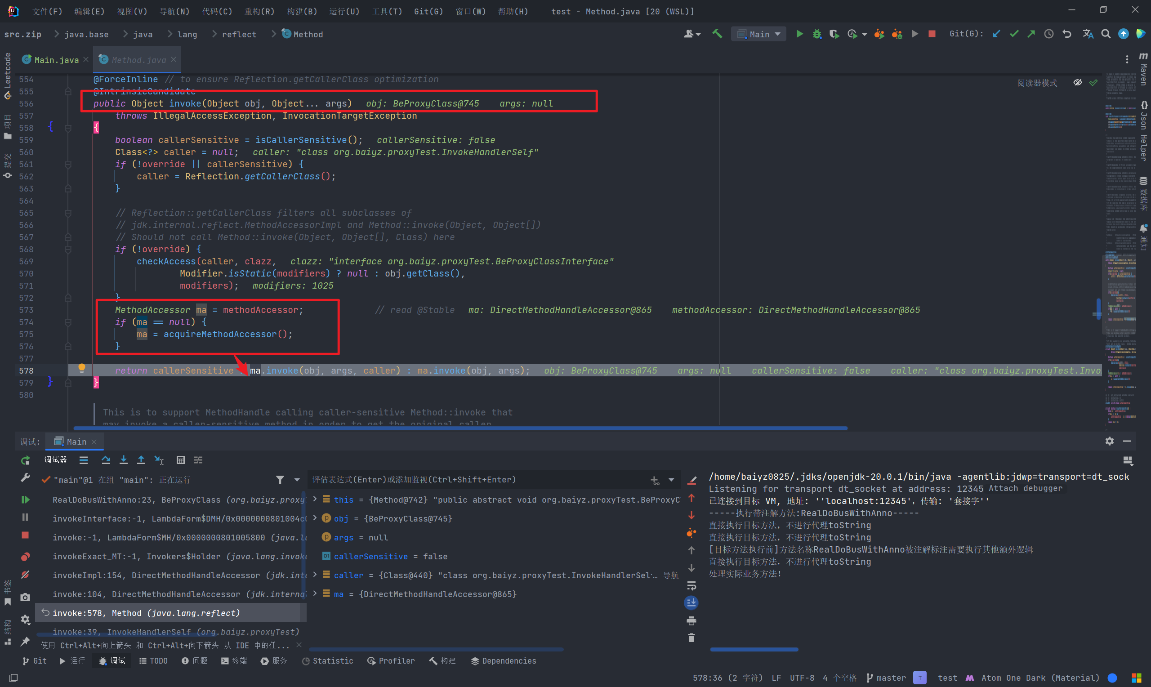Screen dimensions: 1151x687
Task: Show the execution point in the debug toolbar
Action: (83, 460)
